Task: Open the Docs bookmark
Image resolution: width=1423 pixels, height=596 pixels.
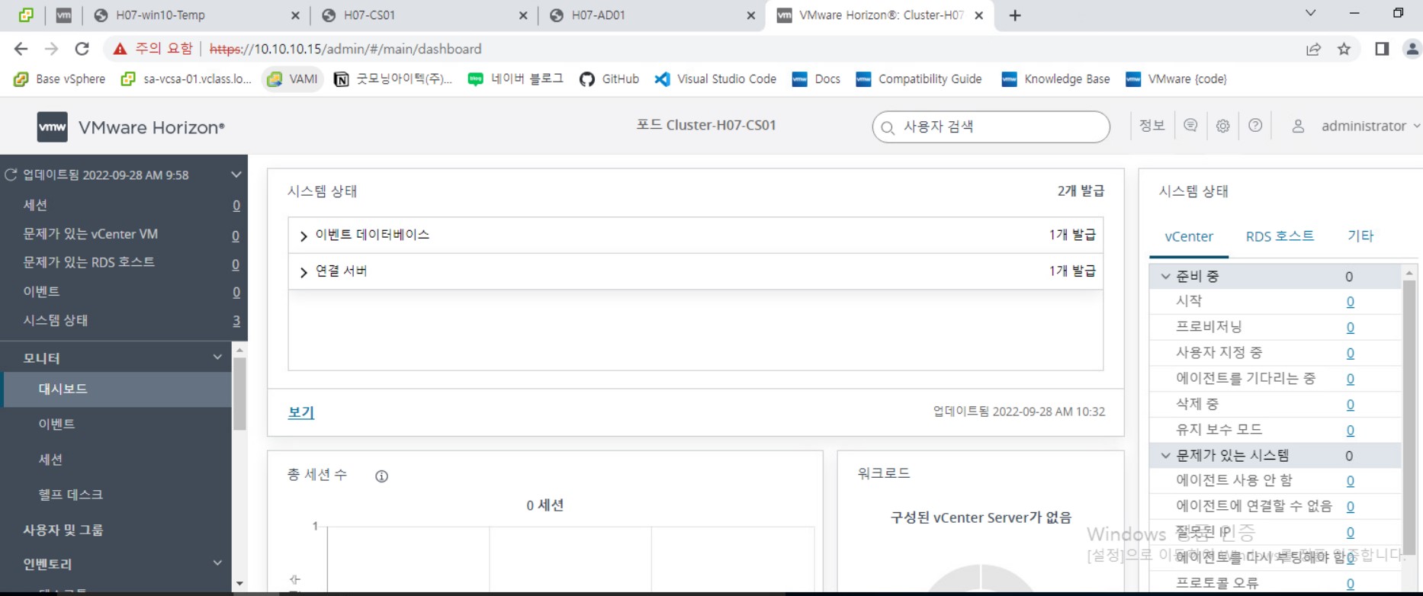Action: [816, 79]
